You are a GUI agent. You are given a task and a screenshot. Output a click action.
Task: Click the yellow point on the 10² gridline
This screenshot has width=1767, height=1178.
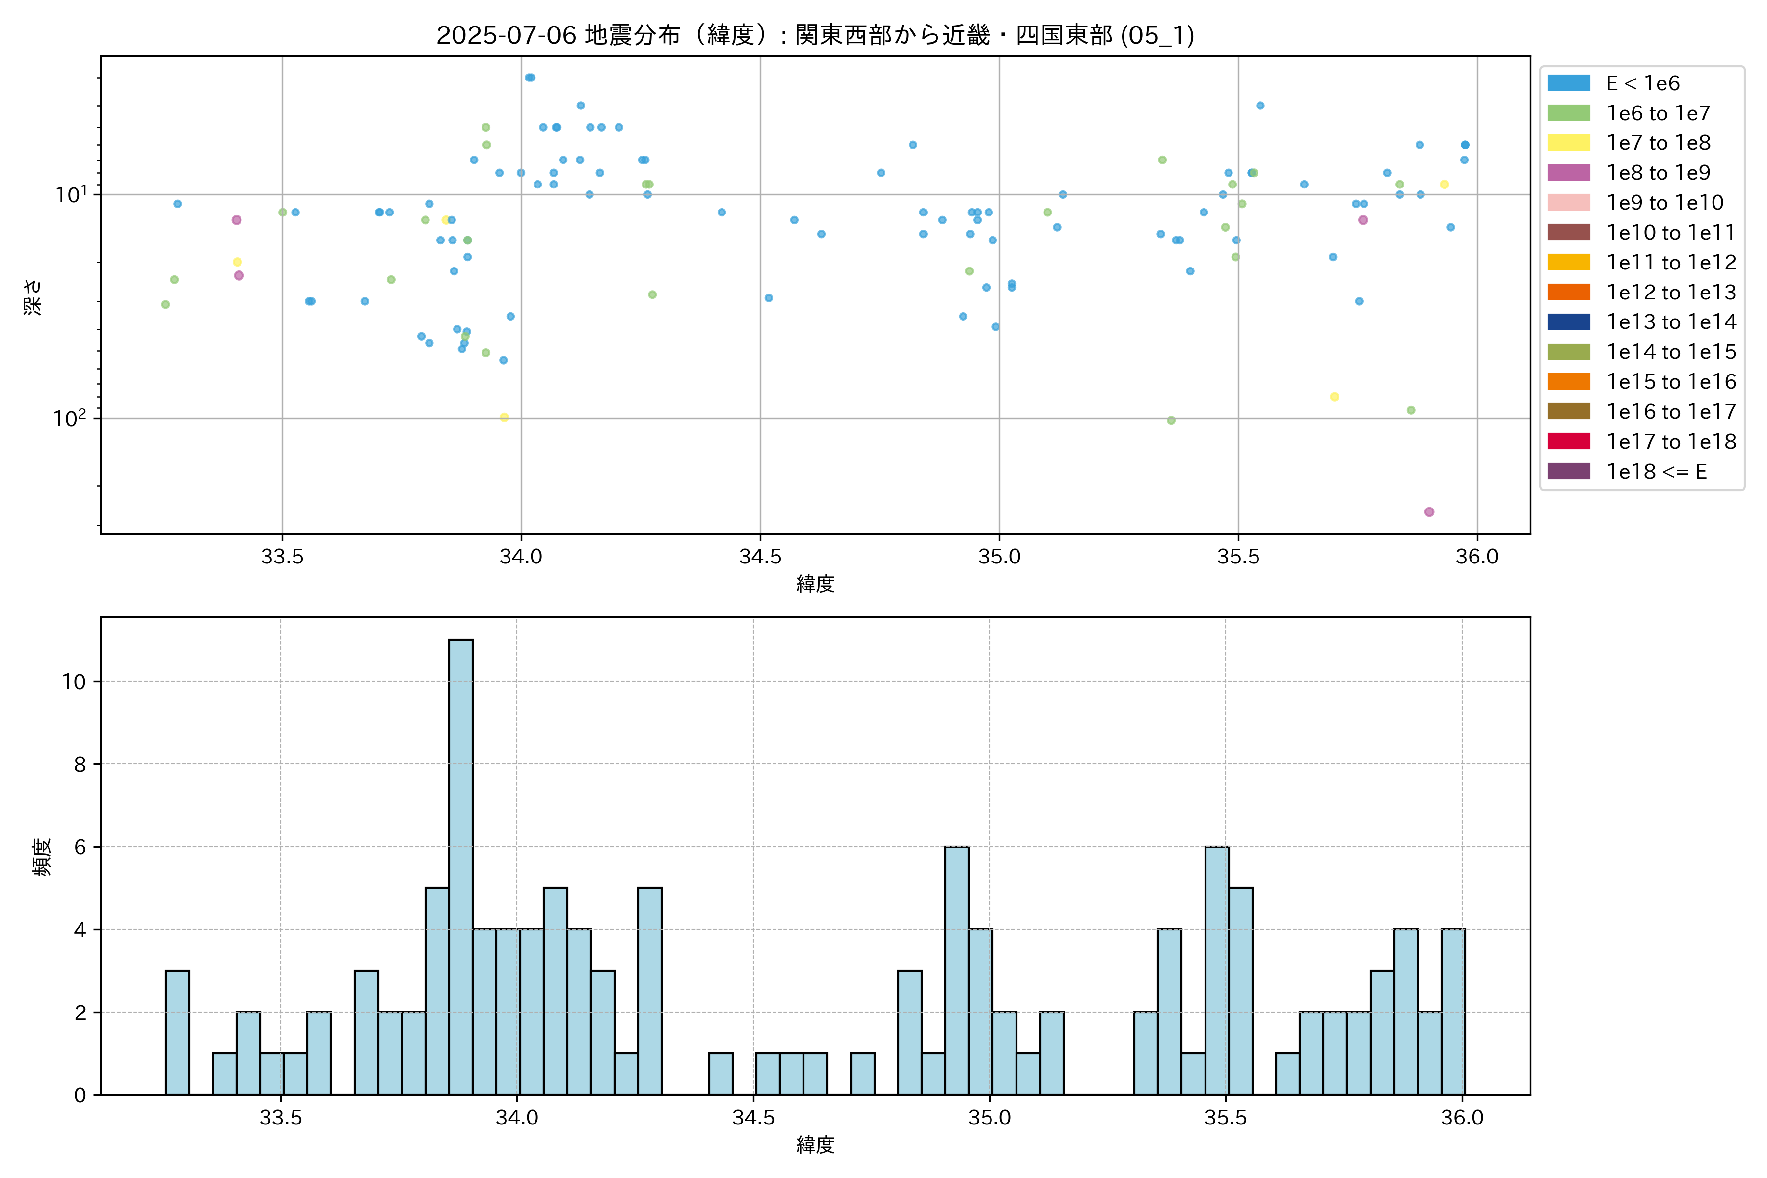pos(504,418)
